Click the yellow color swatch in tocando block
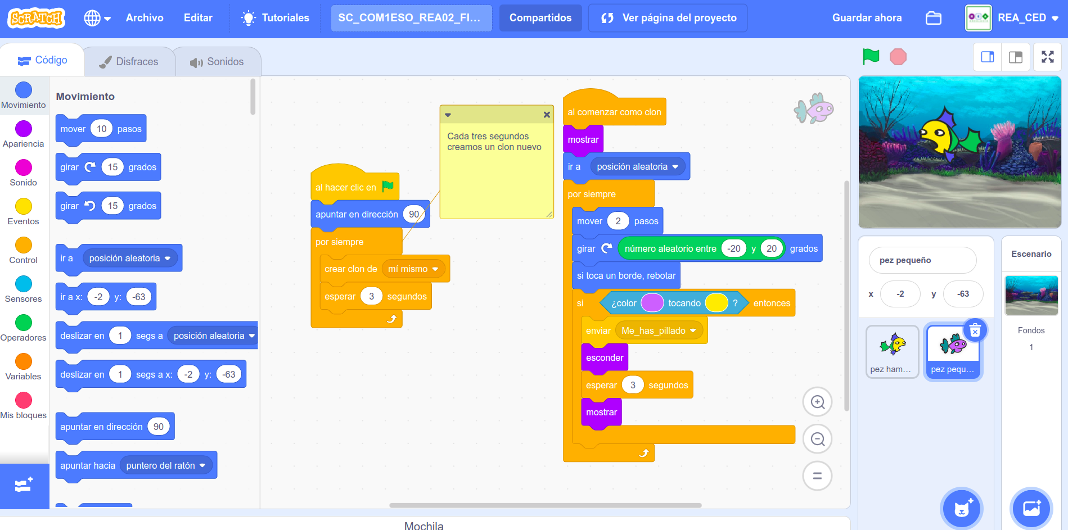1068x530 pixels. pos(716,303)
